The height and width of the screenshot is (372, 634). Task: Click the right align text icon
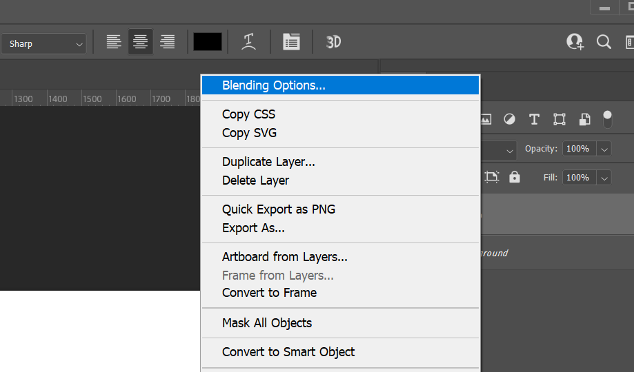167,42
